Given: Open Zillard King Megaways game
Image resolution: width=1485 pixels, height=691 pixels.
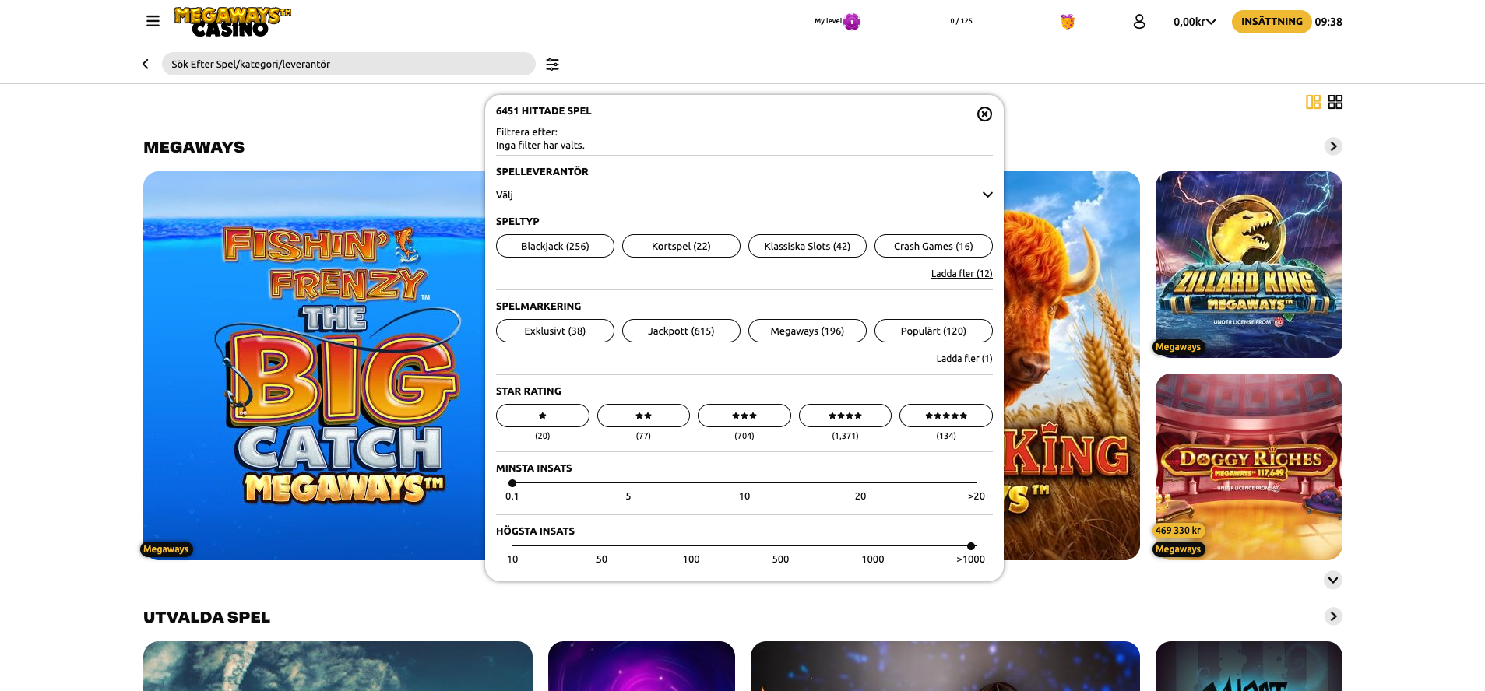Looking at the screenshot, I should coord(1249,265).
